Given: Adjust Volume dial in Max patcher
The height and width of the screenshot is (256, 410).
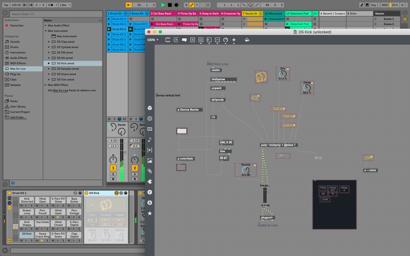Looking at the screenshot, I should 245,170.
